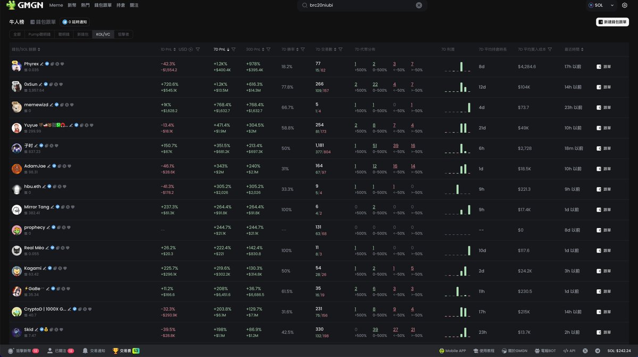Click copy address icon in hbu.eth row
This screenshot has width=638, height=357.
pos(54,187)
